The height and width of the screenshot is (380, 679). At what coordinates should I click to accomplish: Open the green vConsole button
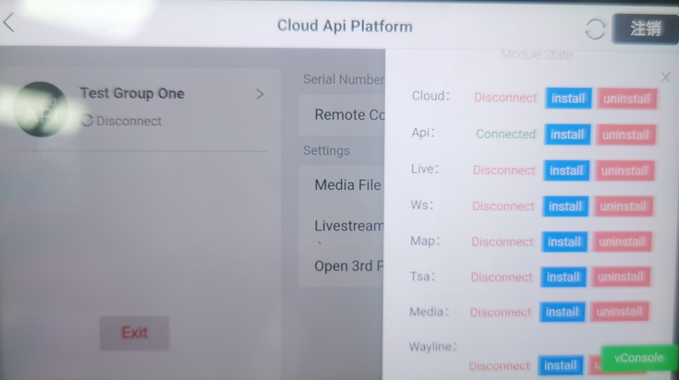click(638, 358)
